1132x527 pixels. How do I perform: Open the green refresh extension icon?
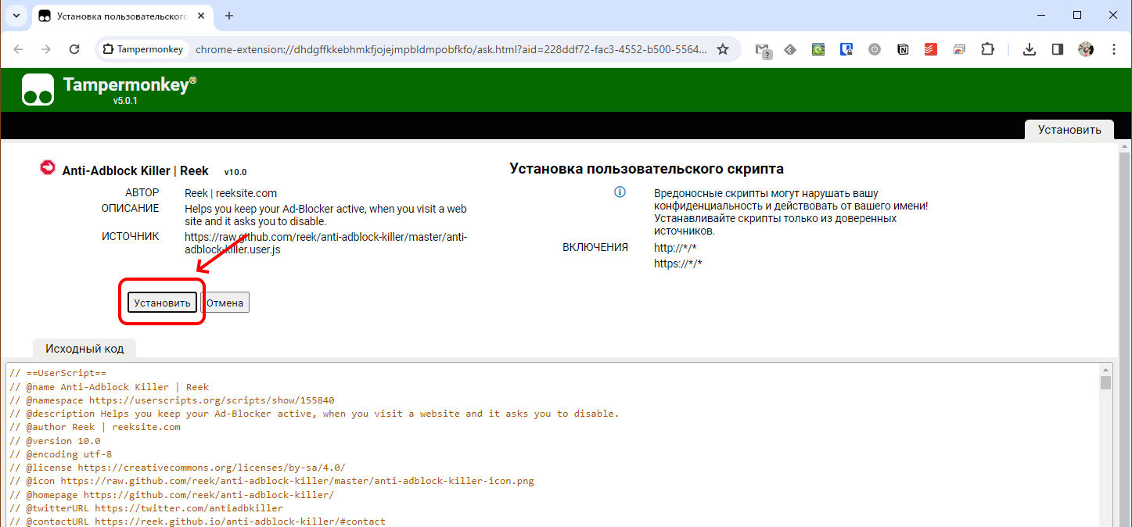[x=818, y=49]
